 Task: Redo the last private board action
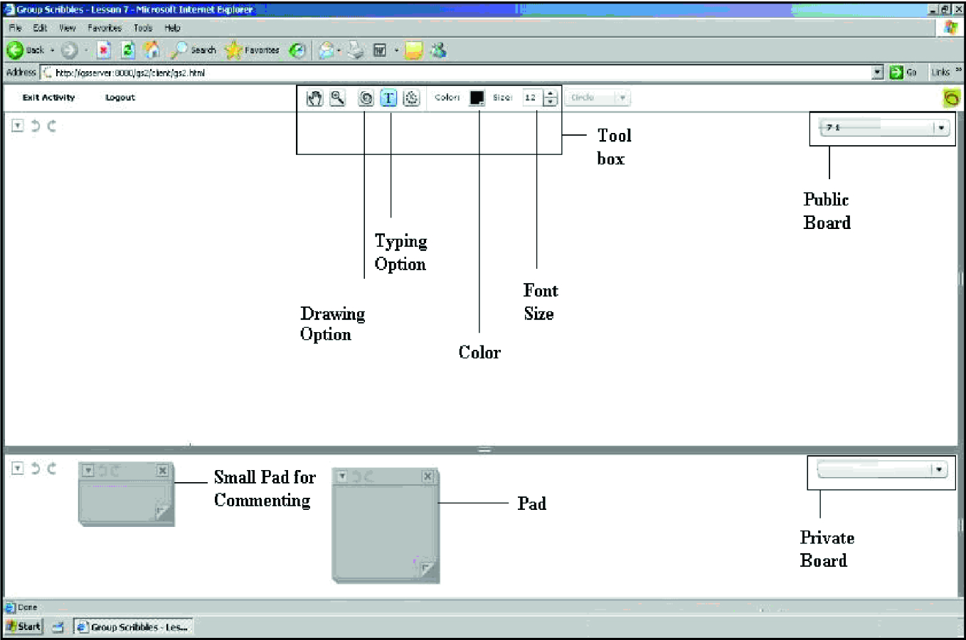coord(51,468)
